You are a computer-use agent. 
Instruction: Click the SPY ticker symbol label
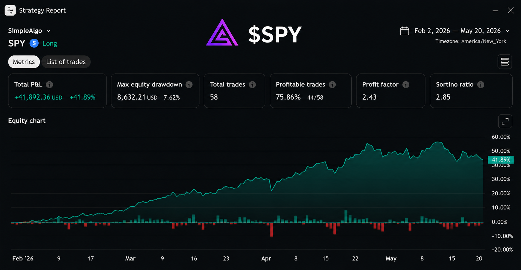[x=17, y=43]
